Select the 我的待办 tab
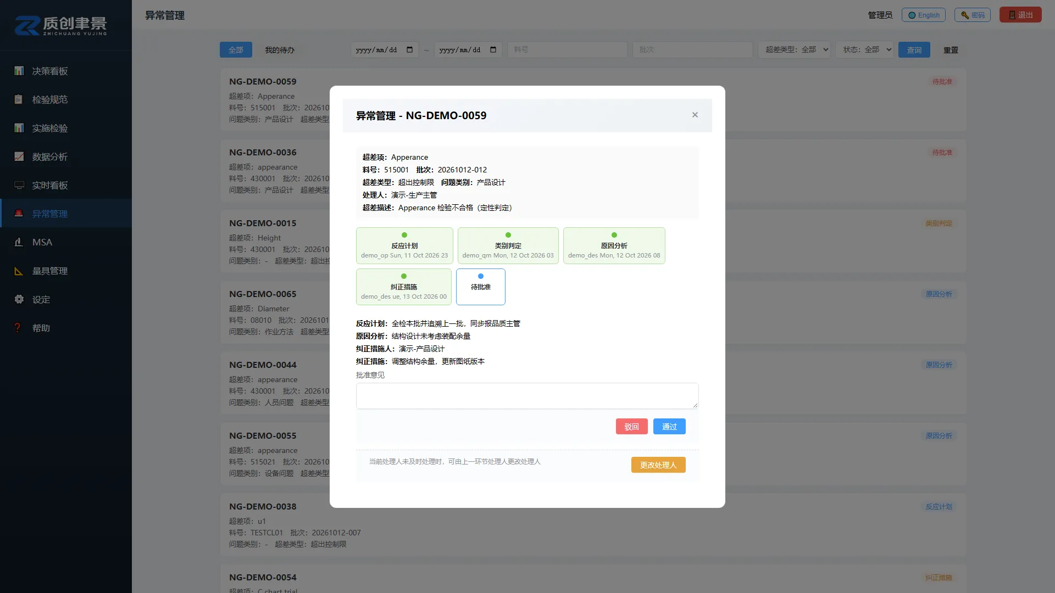Image resolution: width=1055 pixels, height=593 pixels. [x=280, y=50]
